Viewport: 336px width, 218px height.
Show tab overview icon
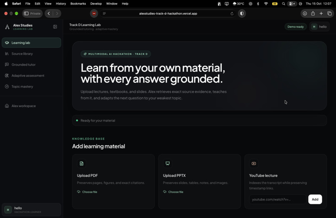point(330,13)
